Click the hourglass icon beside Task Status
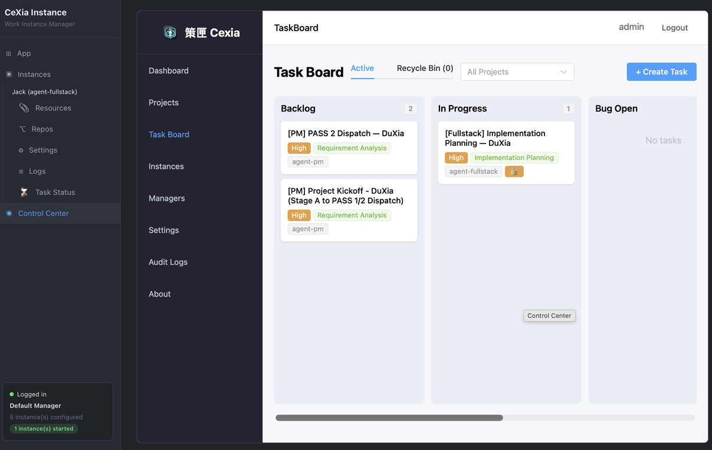 tap(24, 192)
